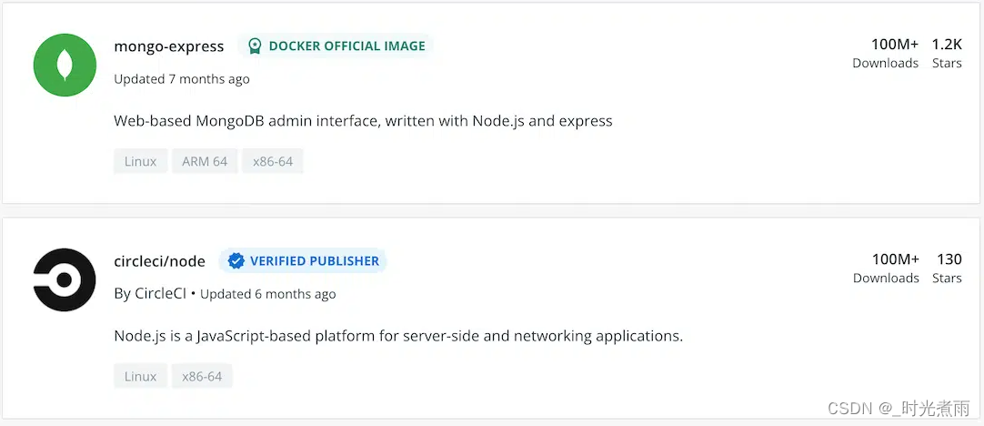Viewport: 984px width, 426px height.
Task: Click the Linux tag under mongo-express
Action: click(141, 161)
